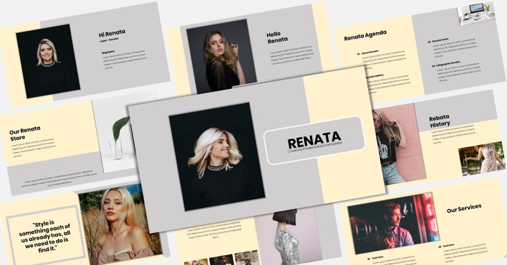Select the Hi Renata heading
Viewport: 507px width, 265px height.
click(112, 33)
